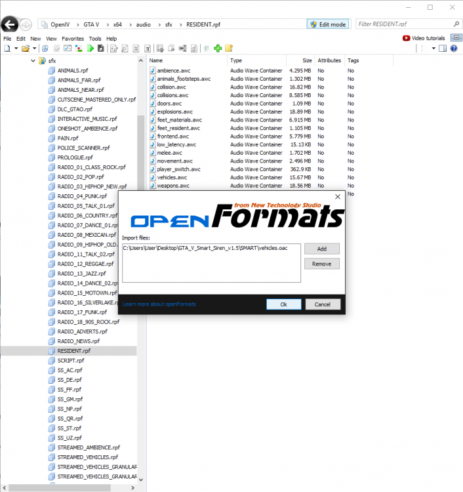The width and height of the screenshot is (463, 492).
Task: Click the open folder toolbar icon
Action: 26,49
